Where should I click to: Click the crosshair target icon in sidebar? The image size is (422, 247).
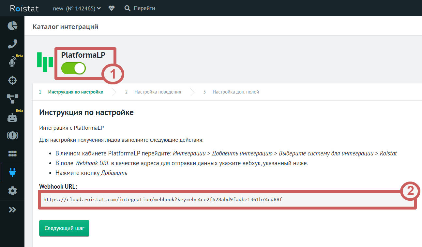point(12,80)
